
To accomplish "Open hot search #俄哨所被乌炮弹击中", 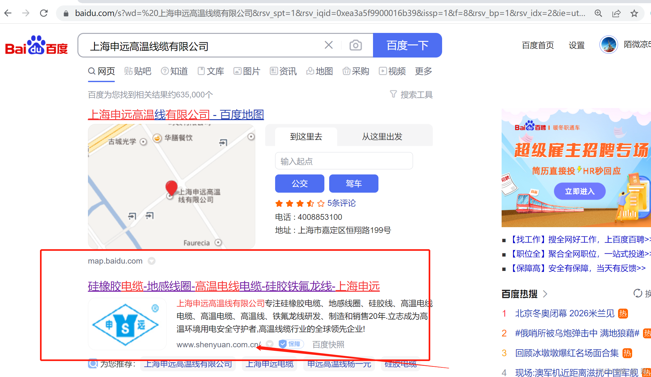I will [x=577, y=333].
